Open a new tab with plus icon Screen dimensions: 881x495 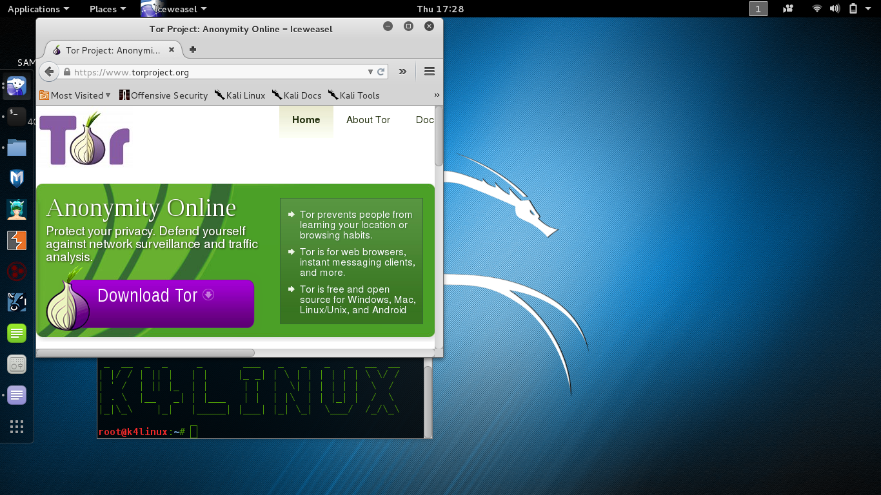192,50
